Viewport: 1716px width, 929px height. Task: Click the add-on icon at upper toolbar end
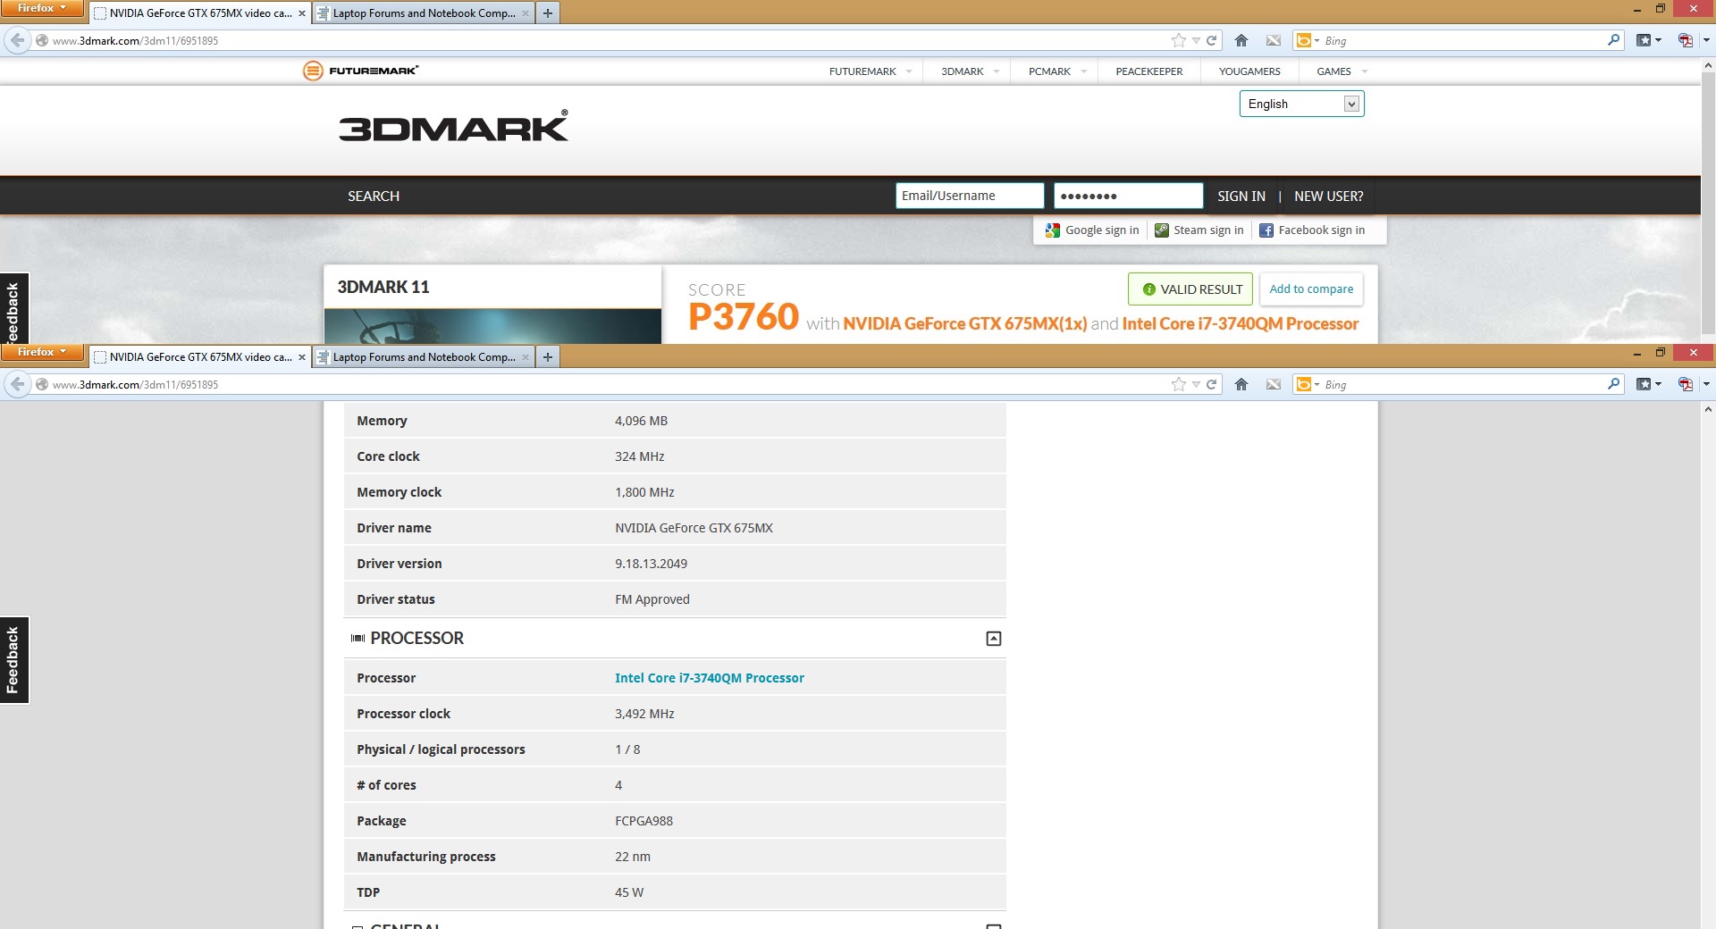pyautogui.click(x=1686, y=40)
